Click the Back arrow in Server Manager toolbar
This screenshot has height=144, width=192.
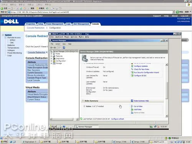click(51, 48)
